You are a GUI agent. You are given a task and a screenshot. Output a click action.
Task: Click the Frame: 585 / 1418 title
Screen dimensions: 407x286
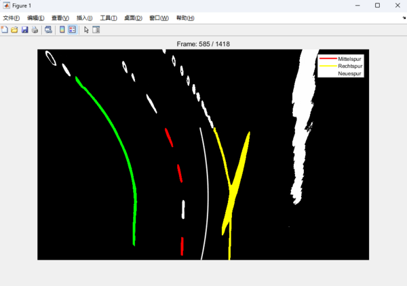click(203, 44)
